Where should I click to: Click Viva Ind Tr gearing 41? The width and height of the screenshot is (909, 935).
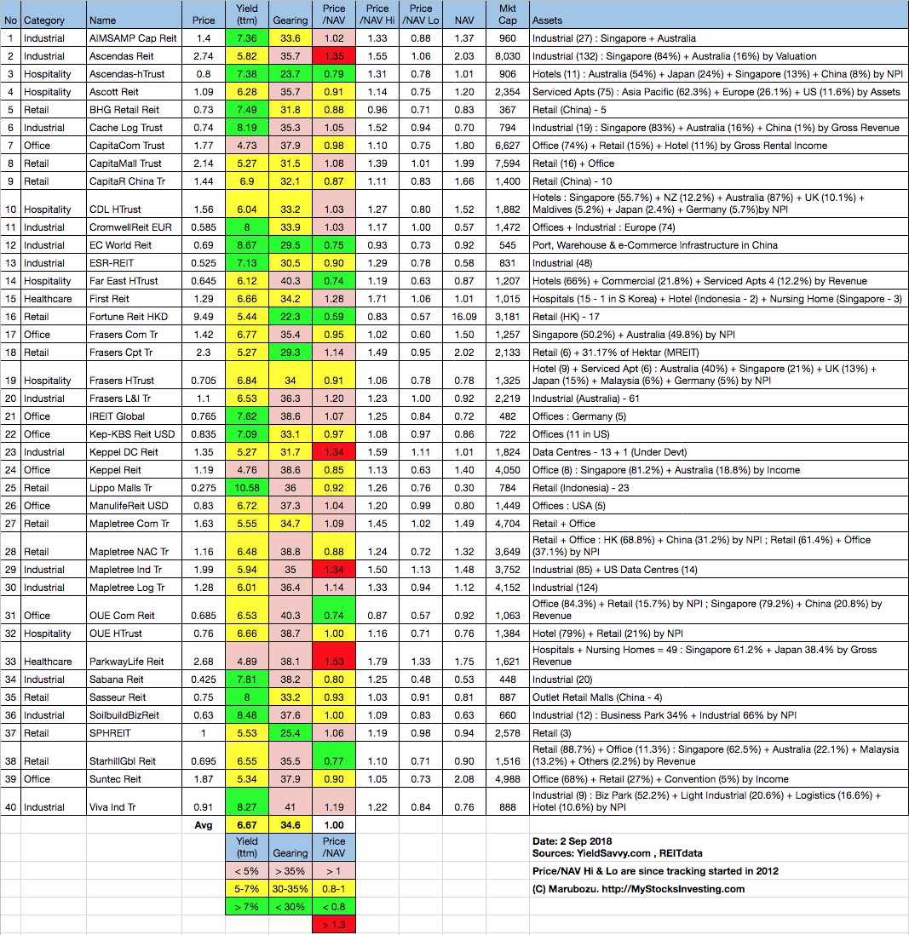point(291,801)
